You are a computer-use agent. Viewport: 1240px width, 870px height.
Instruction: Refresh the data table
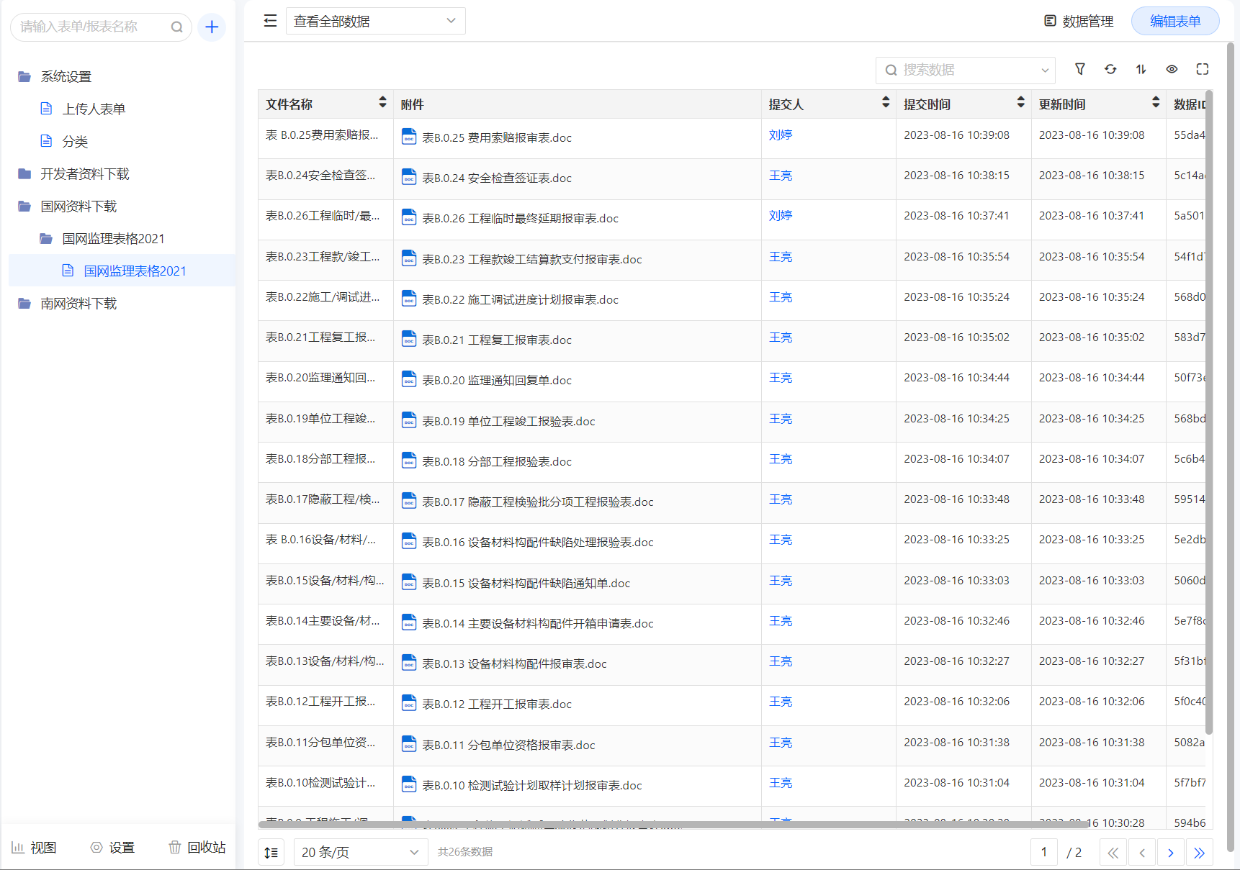1110,69
